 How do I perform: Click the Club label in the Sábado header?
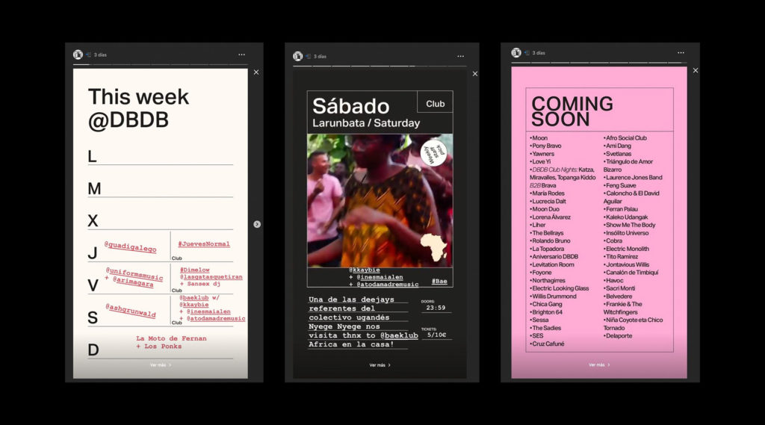pos(436,103)
